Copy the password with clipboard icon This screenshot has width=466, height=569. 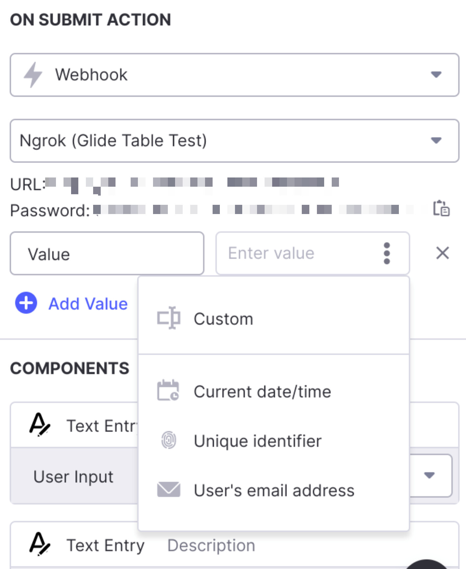point(441,208)
